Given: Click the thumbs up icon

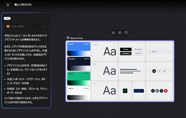Looking at the screenshot, I should (x=120, y=33).
